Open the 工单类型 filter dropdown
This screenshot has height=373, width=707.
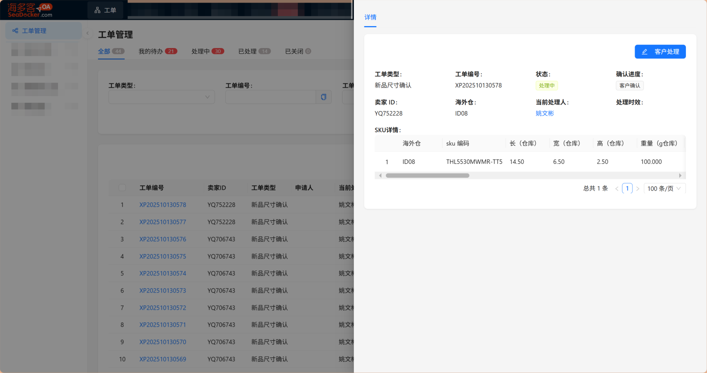coord(162,97)
